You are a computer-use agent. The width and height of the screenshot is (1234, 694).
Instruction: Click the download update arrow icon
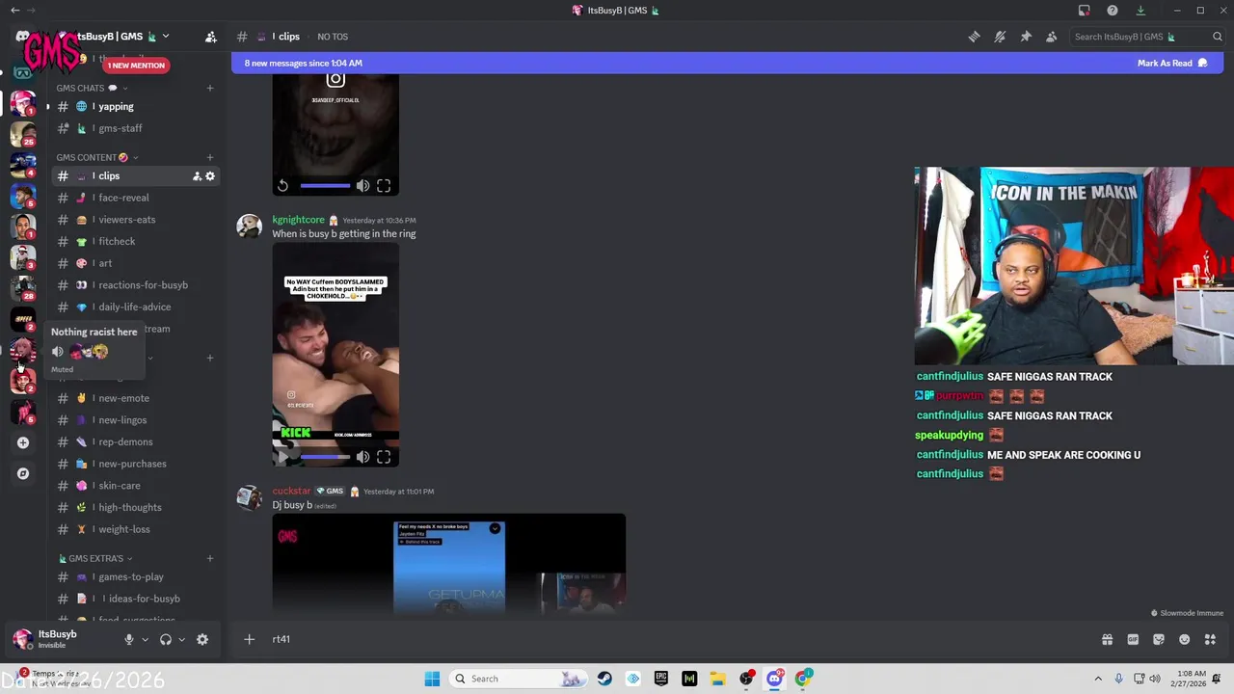(1140, 11)
